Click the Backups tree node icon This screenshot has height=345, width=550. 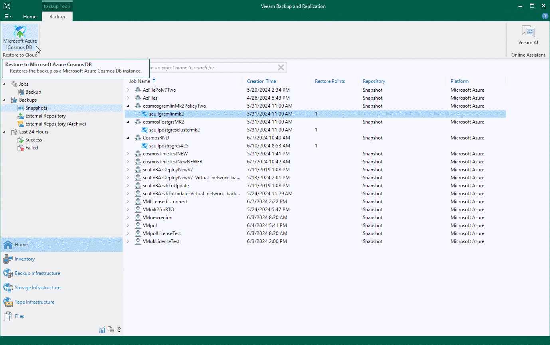coord(14,100)
